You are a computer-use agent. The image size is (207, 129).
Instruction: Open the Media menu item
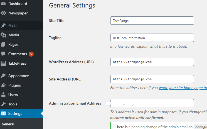[21, 35]
